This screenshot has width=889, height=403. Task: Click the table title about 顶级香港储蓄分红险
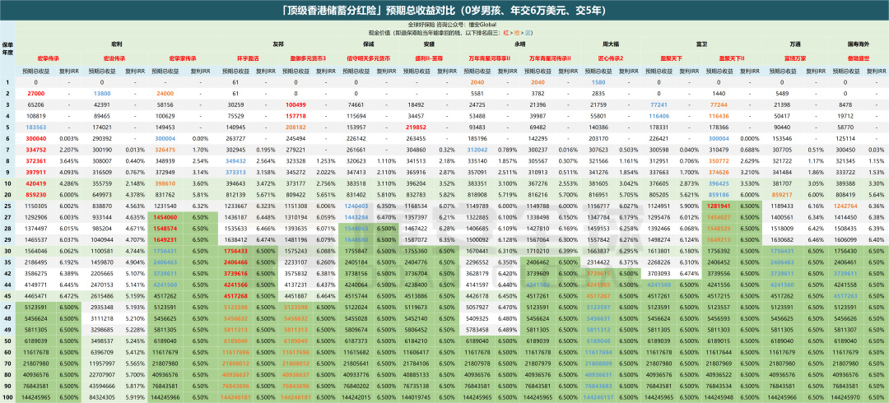click(x=444, y=11)
